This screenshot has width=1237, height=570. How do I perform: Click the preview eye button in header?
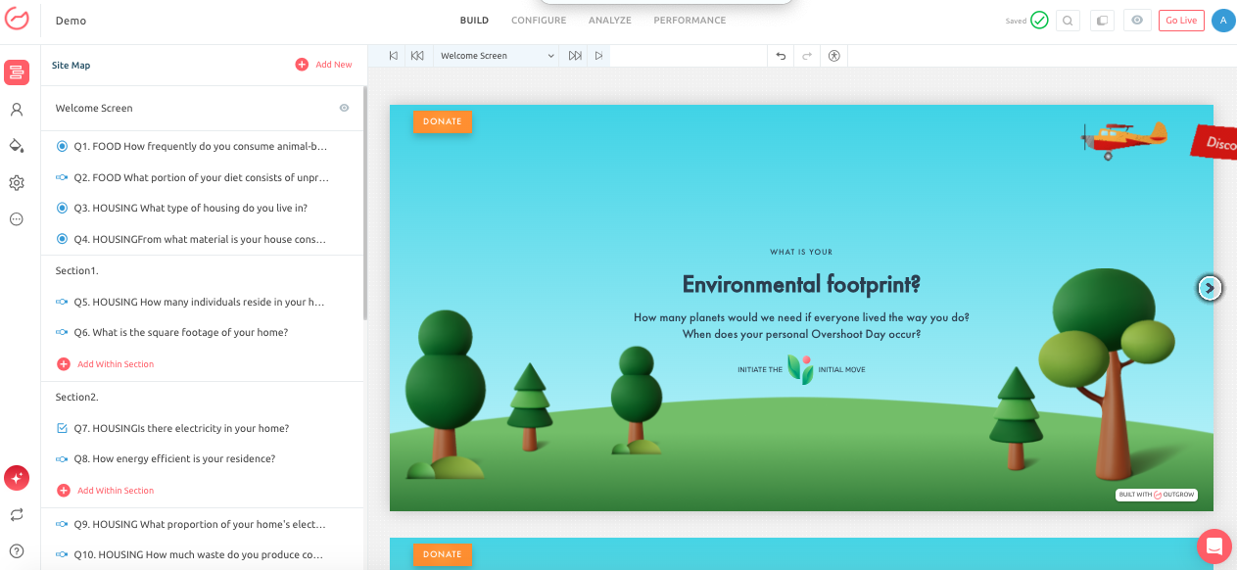(x=1136, y=21)
